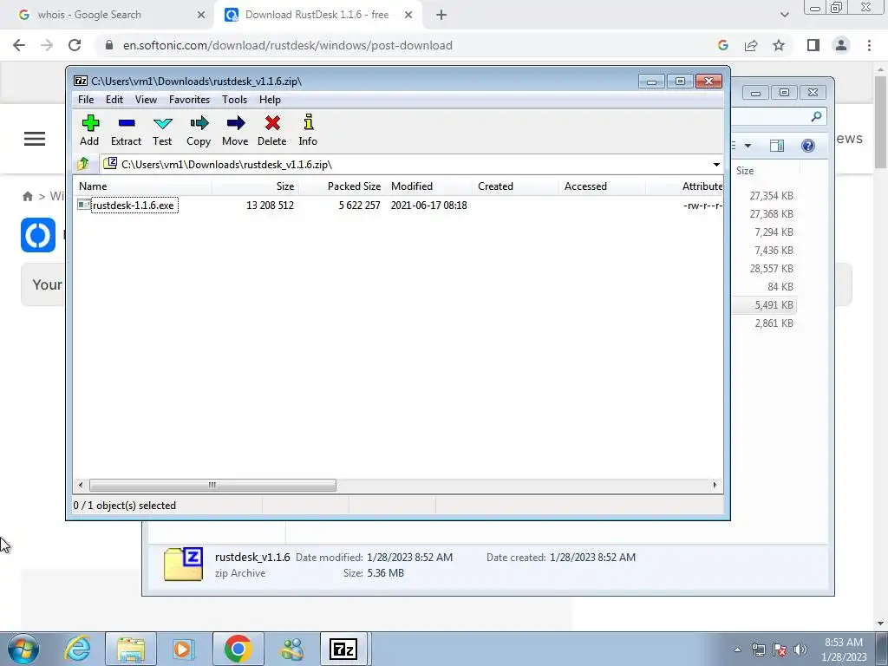Viewport: 888px width, 666px height.
Task: Reload the Softonic page
Action: point(75,45)
